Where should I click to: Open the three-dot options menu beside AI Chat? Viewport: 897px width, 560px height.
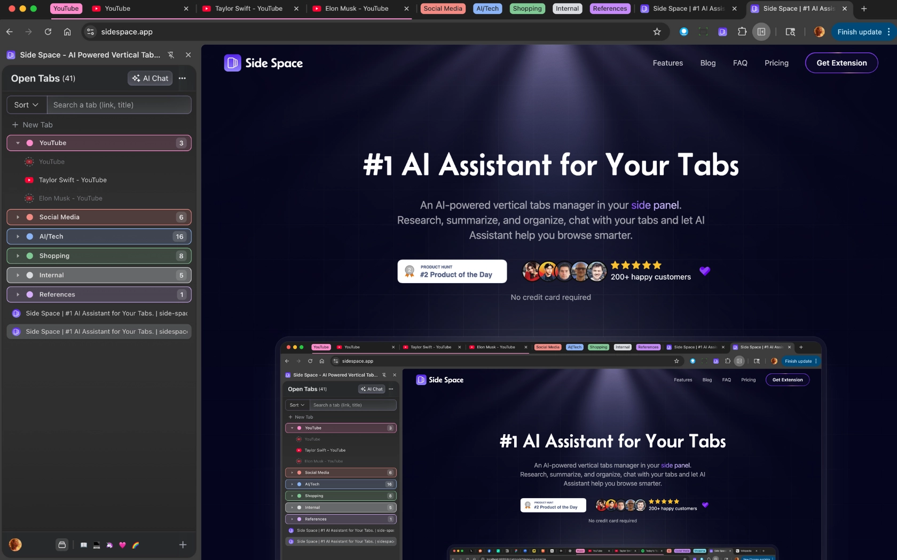click(x=182, y=78)
